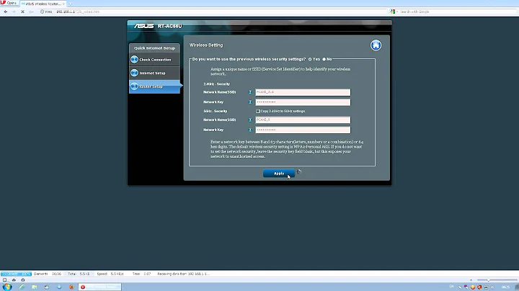Viewport: 519px width, 291px height.
Task: Open Check Connection step in sidebar
Action: (x=154, y=60)
